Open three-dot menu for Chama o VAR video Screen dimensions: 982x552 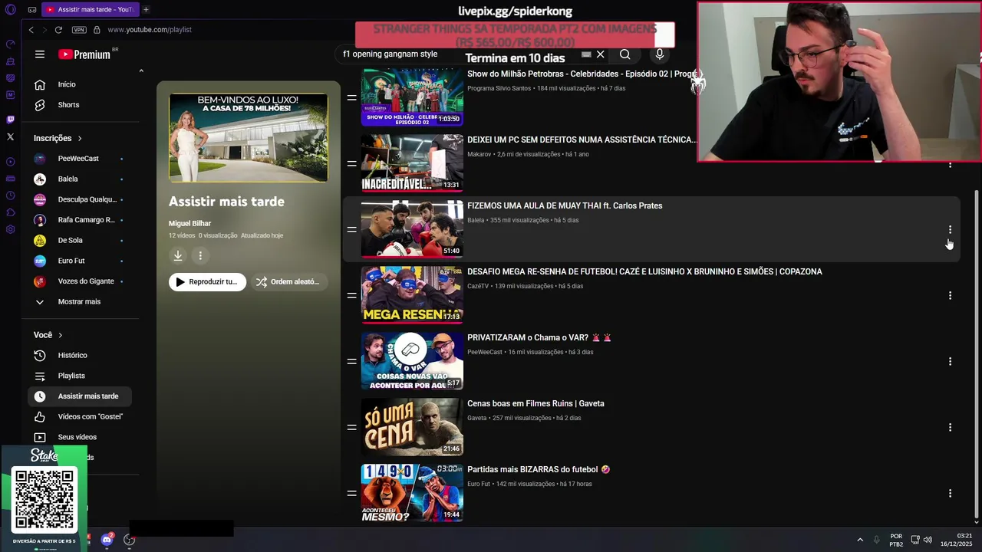tap(950, 361)
